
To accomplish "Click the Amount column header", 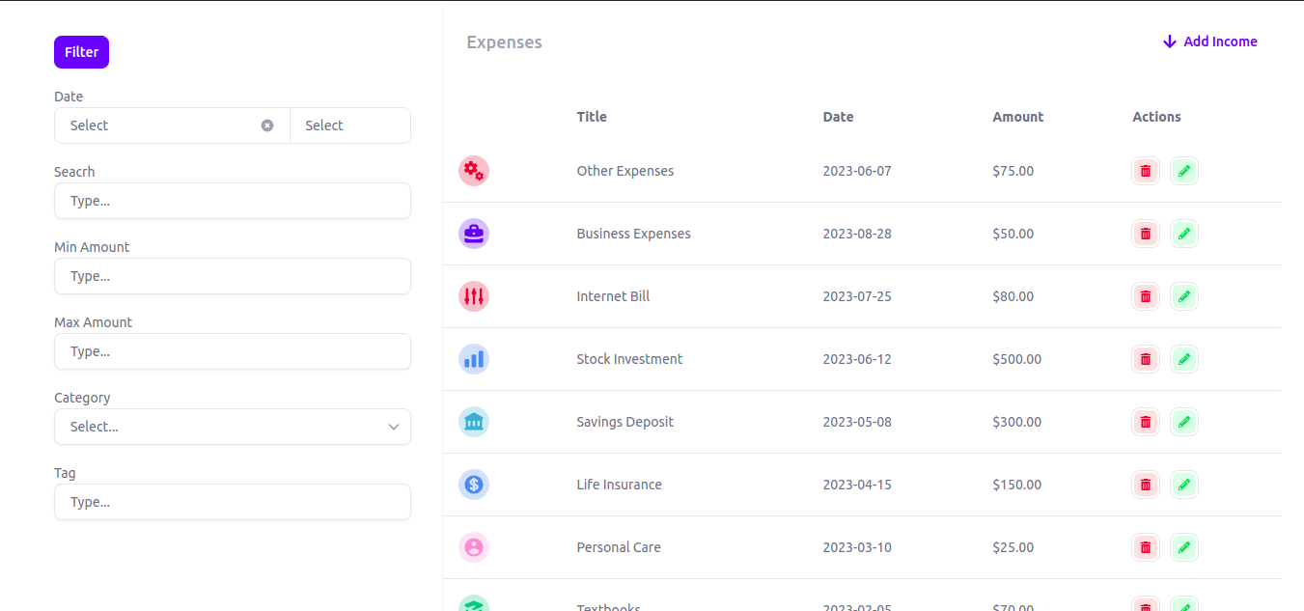I will point(1017,117).
